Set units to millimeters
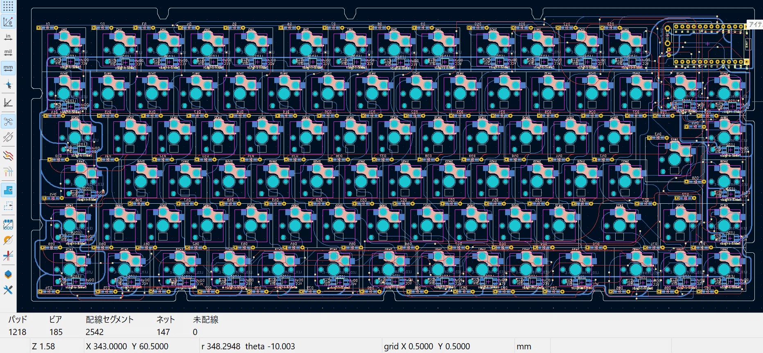Image resolution: width=763 pixels, height=353 pixels. click(x=8, y=67)
